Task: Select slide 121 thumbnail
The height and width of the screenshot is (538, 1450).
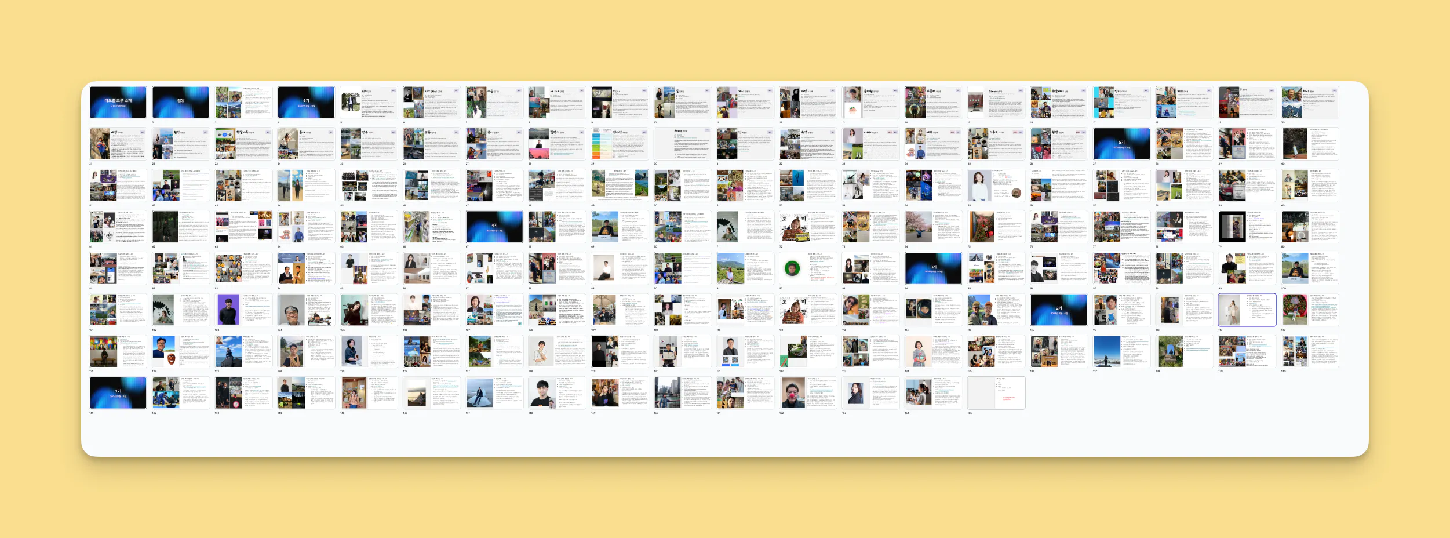Action: tap(118, 351)
